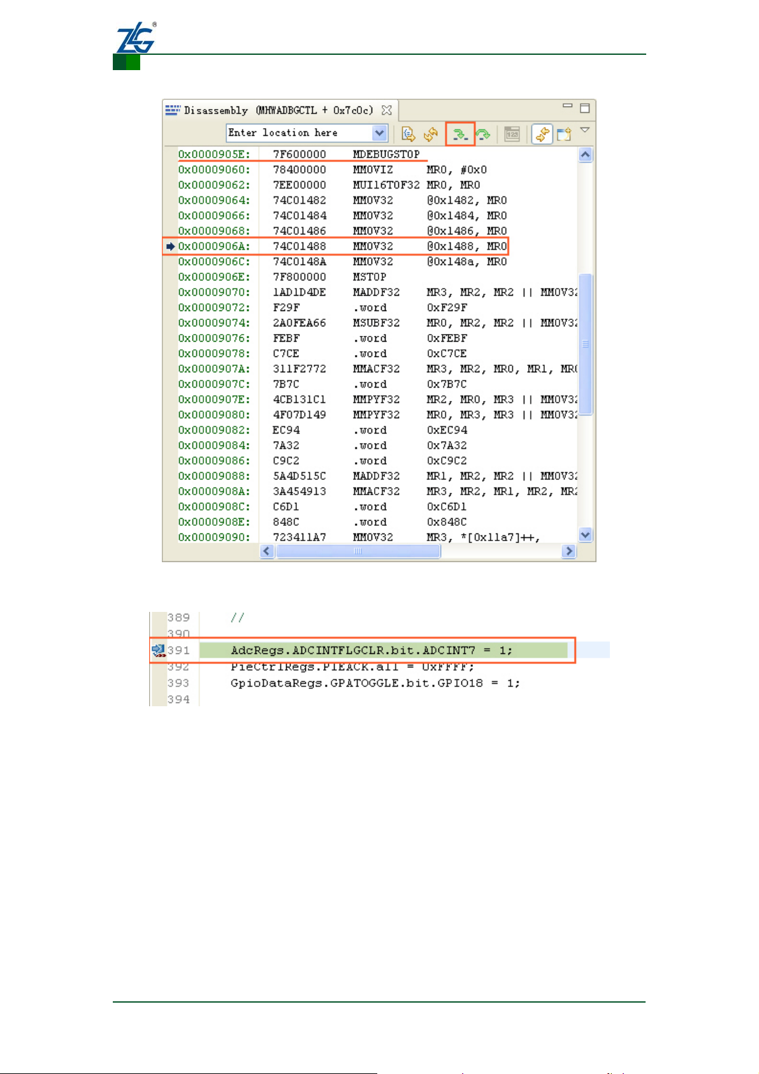This screenshot has height=1074, width=759.
Task: Click opcode 74C01484
Action: pyautogui.click(x=300, y=215)
